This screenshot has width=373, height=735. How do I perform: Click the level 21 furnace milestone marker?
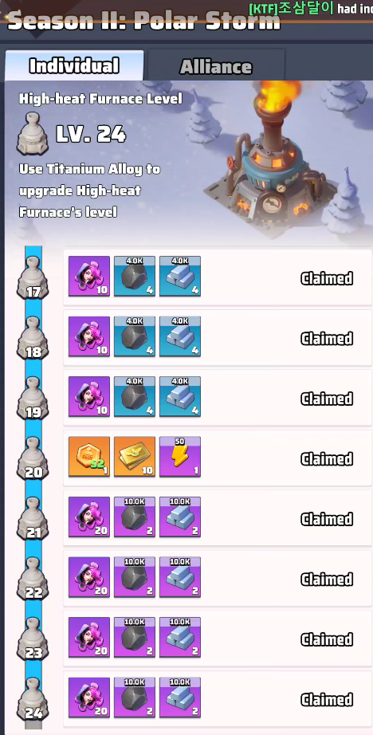pyautogui.click(x=33, y=518)
